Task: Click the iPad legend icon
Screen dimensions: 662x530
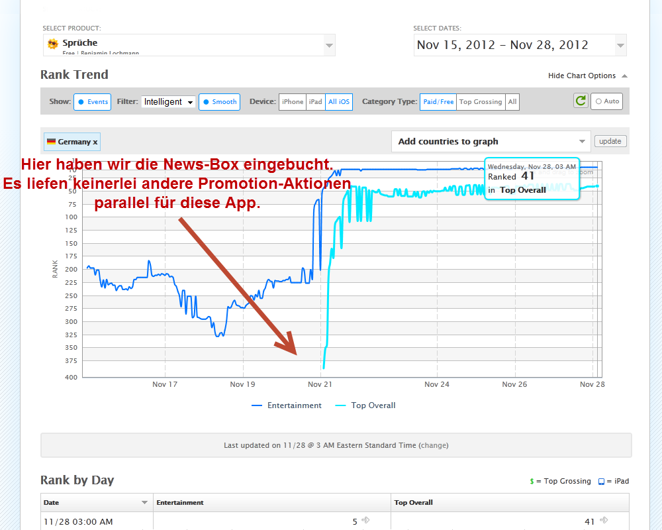Action: pyautogui.click(x=601, y=482)
